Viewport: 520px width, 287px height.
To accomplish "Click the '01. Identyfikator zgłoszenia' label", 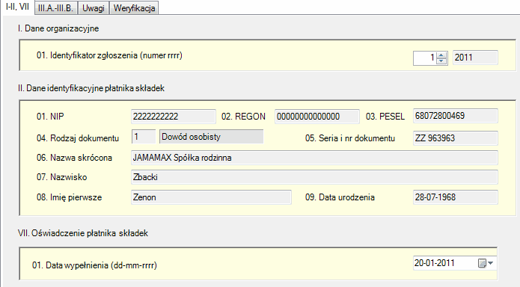I will [109, 55].
